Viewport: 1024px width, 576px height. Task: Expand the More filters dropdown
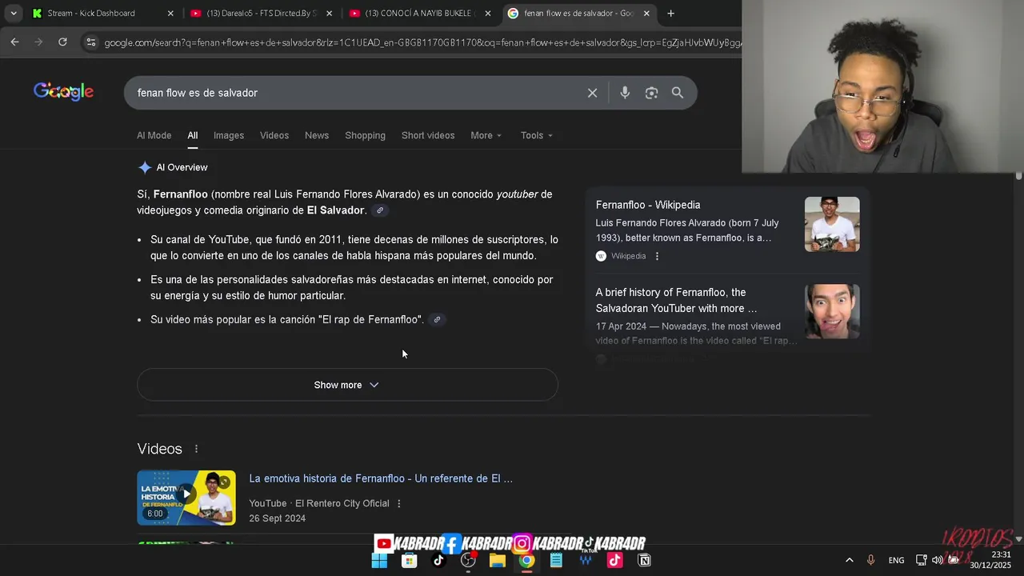[x=486, y=135]
